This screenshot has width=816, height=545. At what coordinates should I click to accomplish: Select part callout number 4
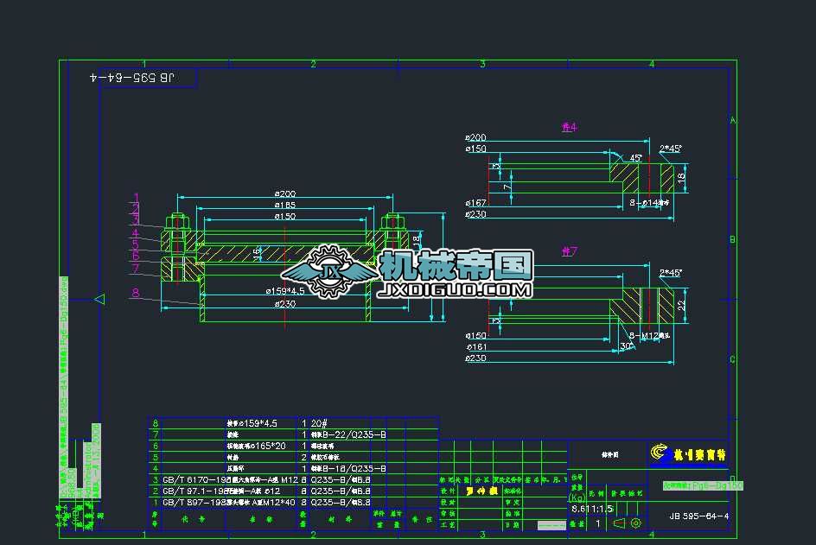[x=135, y=232]
